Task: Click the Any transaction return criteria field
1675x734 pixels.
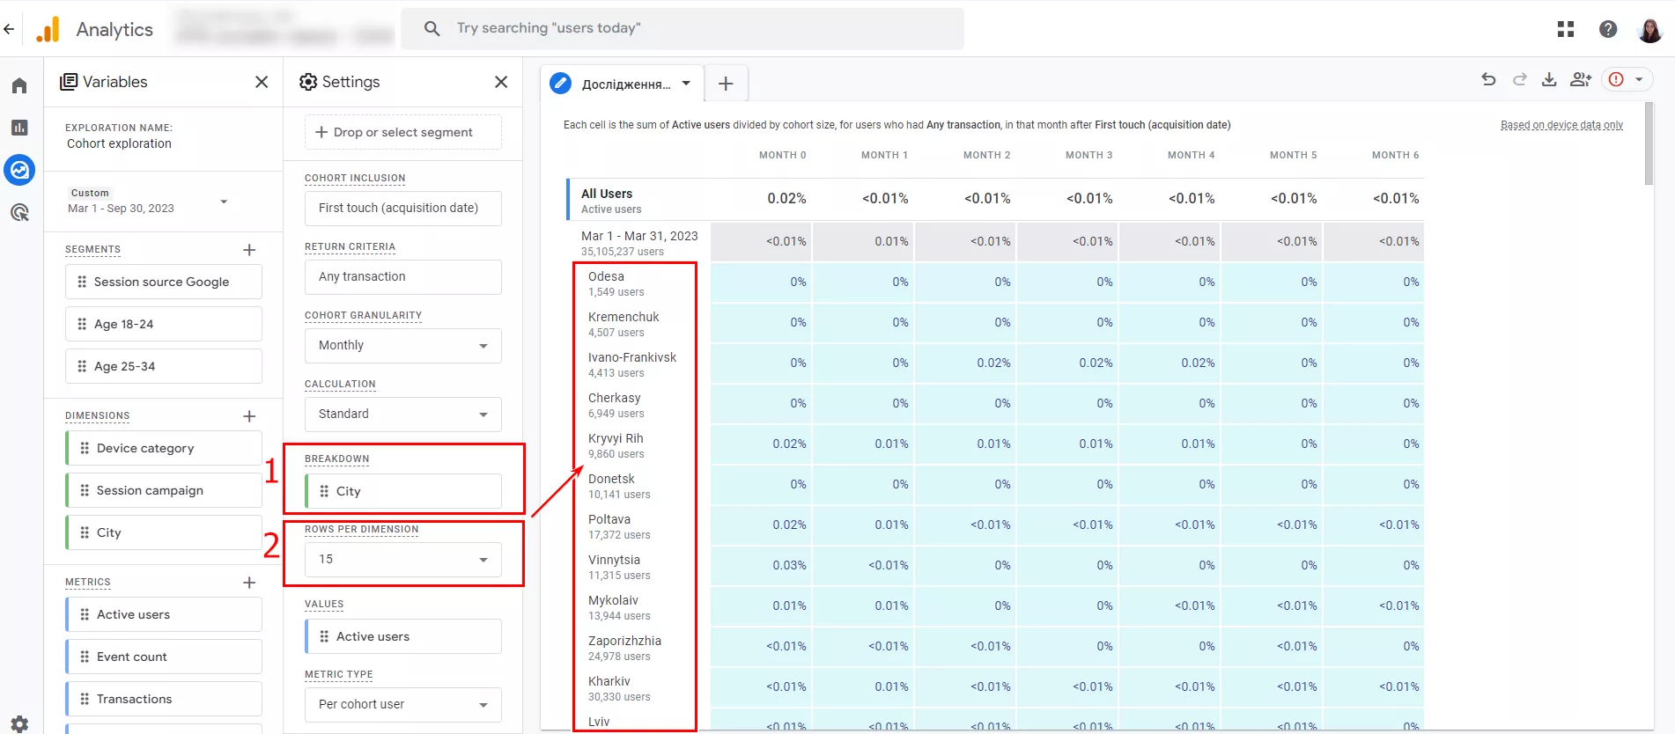Action: (x=403, y=277)
